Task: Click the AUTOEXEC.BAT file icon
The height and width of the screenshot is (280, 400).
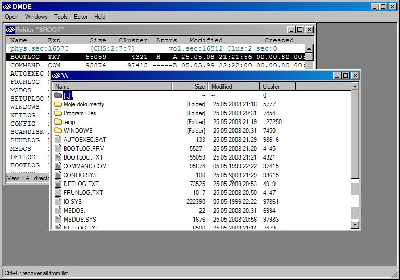Action: click(x=58, y=140)
